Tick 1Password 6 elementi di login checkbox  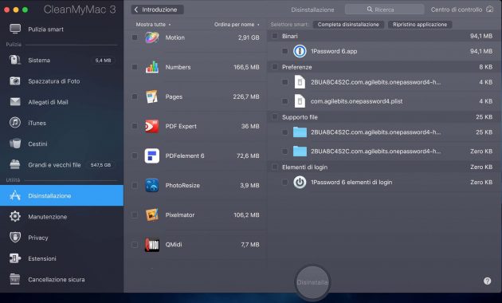click(x=284, y=182)
